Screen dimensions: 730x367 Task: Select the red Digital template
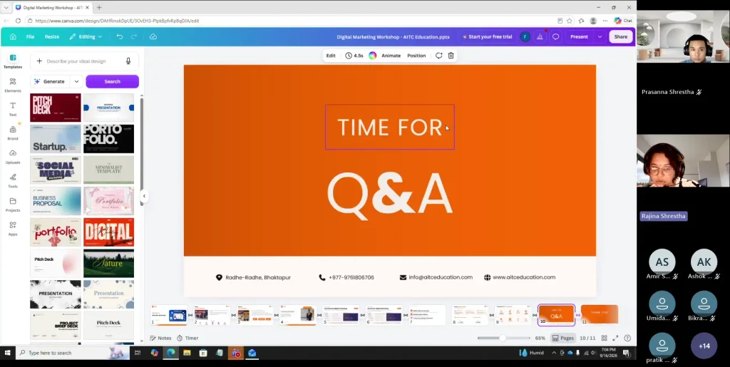click(108, 232)
